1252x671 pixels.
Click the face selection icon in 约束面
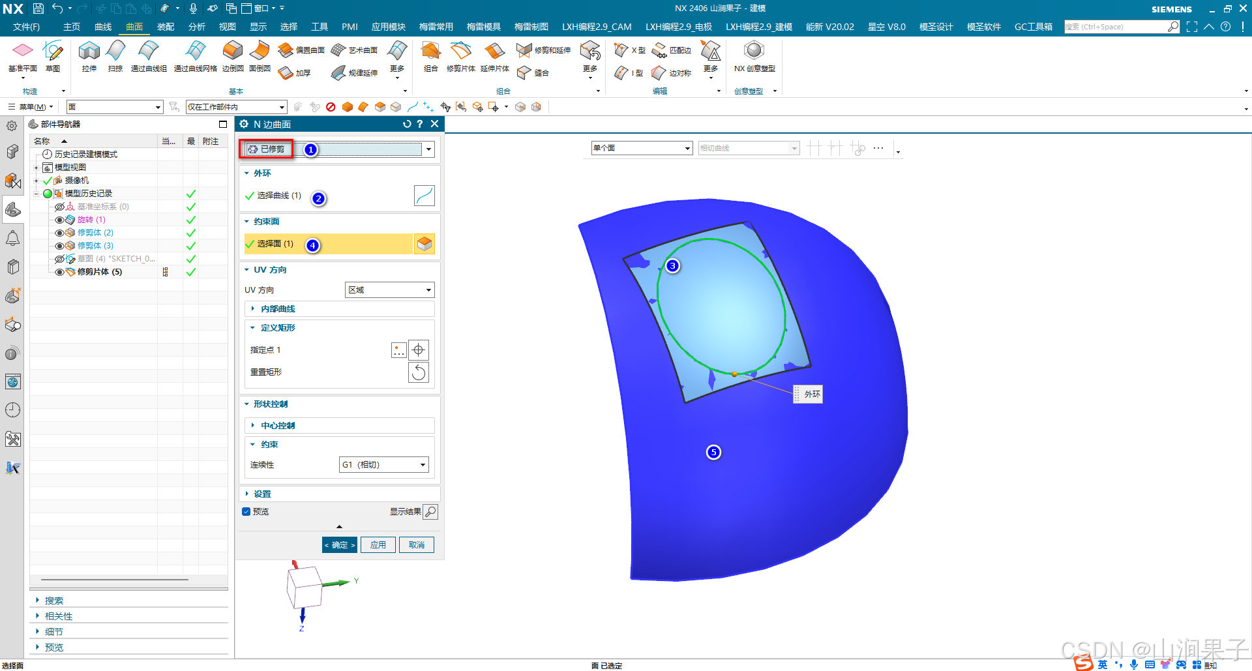click(425, 244)
